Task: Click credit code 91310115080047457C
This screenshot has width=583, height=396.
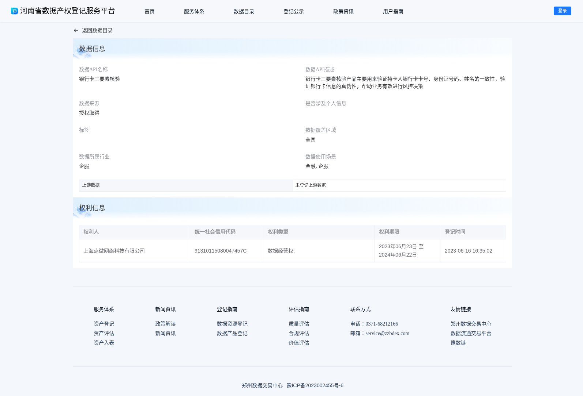Action: pos(221,251)
